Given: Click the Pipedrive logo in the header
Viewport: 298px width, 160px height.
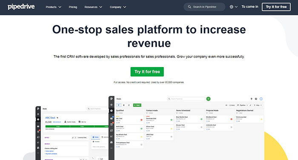Looking at the screenshot, I should (x=21, y=7).
